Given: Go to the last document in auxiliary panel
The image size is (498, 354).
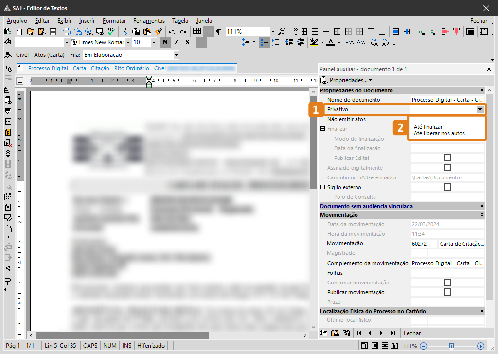Looking at the screenshot, I should [x=393, y=333].
